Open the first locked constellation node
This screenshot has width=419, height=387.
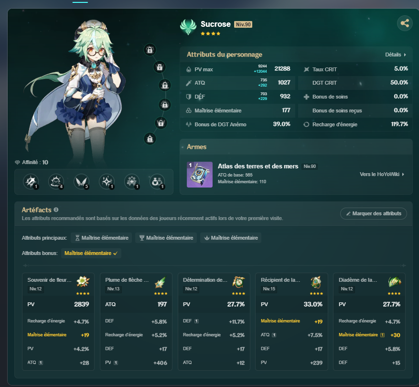[x=150, y=50]
